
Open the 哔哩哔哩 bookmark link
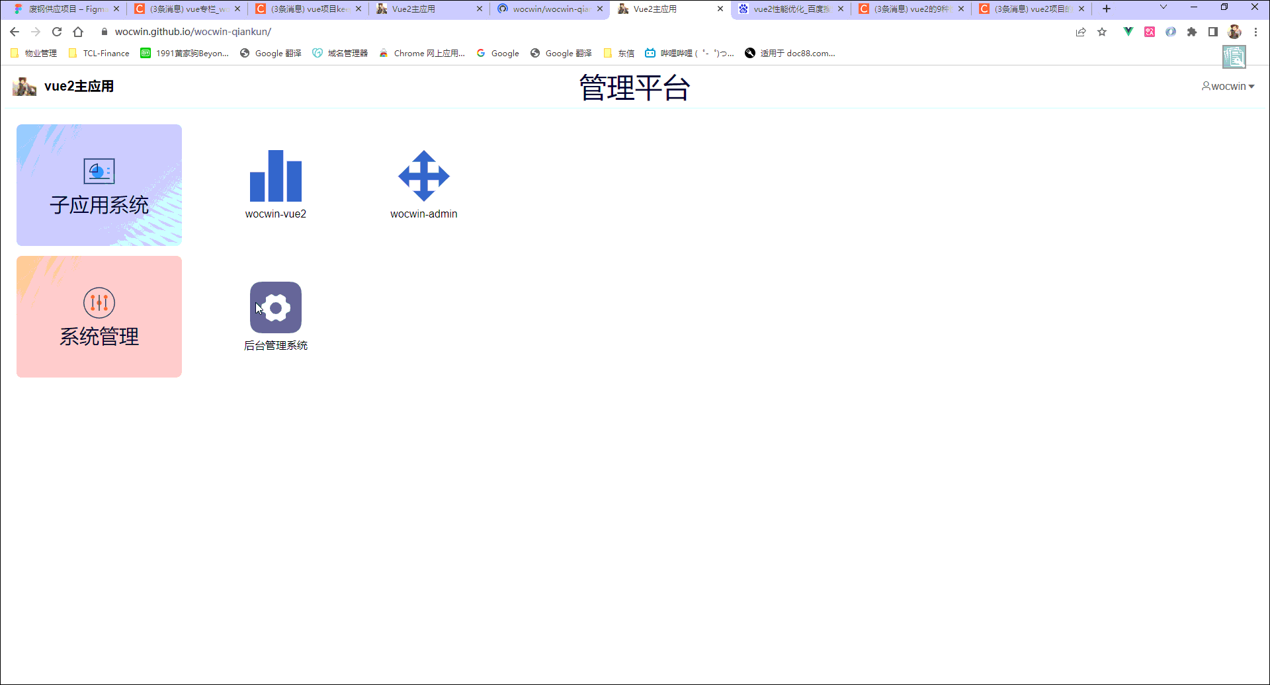(688, 53)
